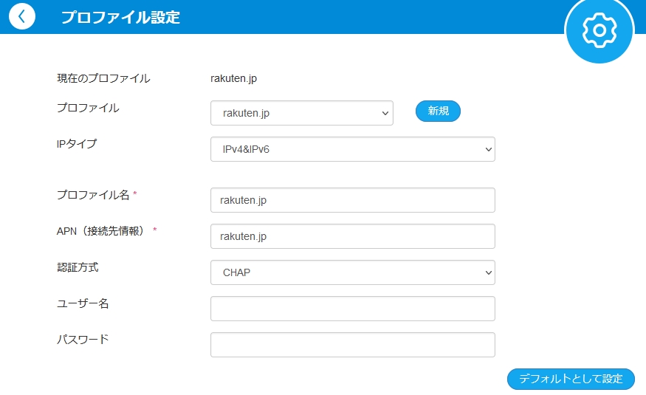Image resolution: width=646 pixels, height=395 pixels.
Task: Click the back arrow icon
Action: coord(22,16)
